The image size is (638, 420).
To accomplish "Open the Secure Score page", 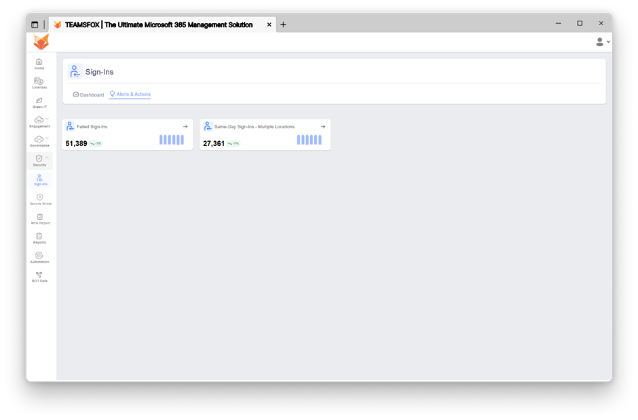I will 40,199.
